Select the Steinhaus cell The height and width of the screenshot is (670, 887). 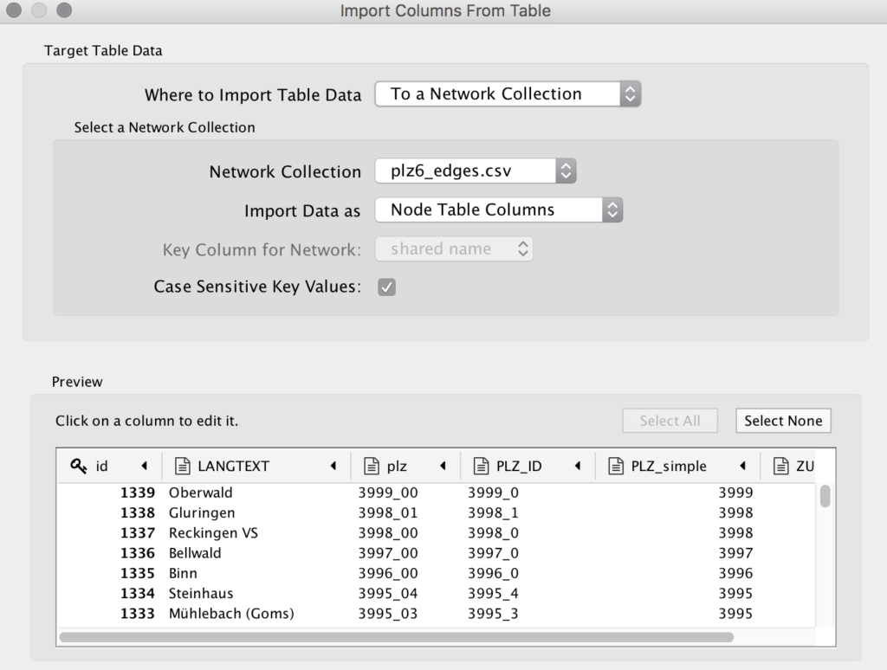(x=201, y=594)
